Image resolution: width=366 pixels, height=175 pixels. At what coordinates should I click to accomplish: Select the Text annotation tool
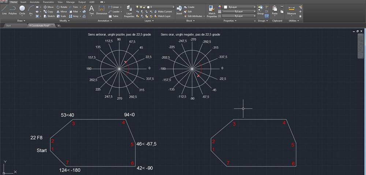(91, 11)
